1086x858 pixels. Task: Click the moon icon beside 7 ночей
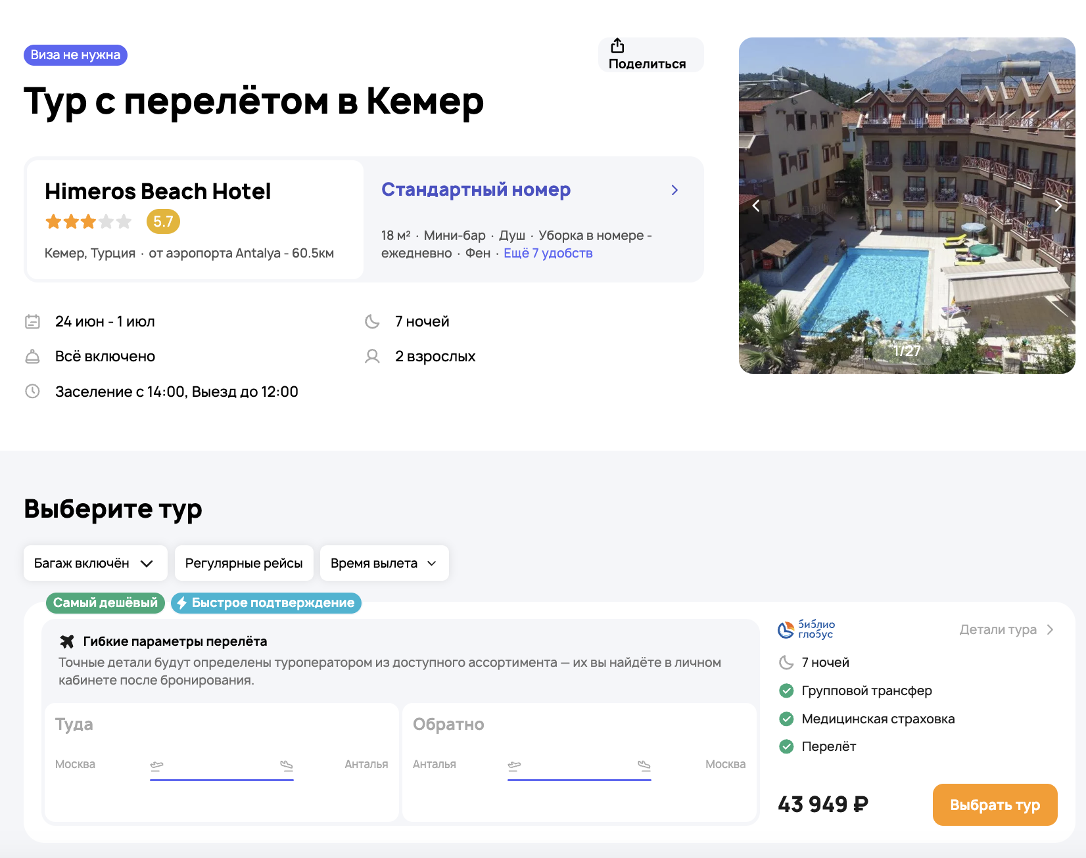[x=373, y=321]
